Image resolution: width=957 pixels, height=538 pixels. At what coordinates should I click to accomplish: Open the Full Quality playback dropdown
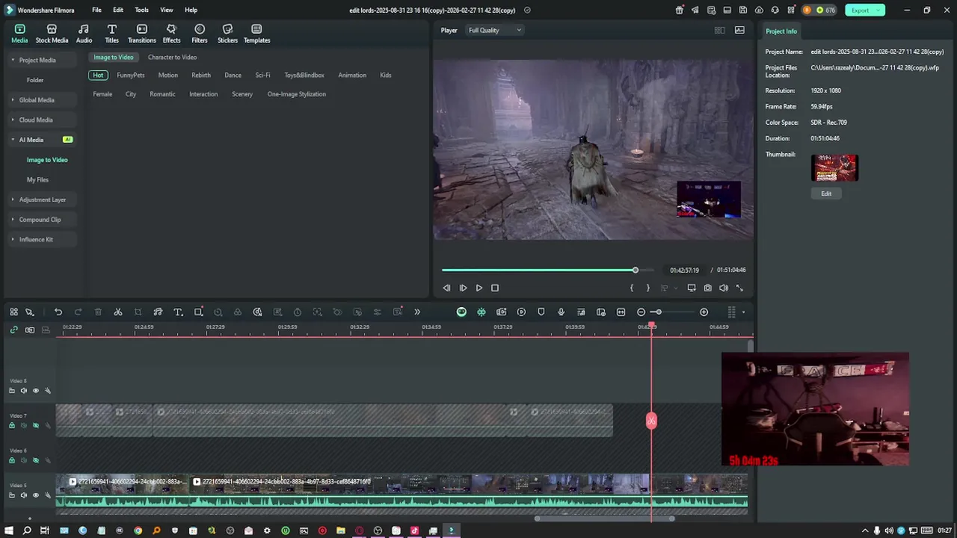494,30
